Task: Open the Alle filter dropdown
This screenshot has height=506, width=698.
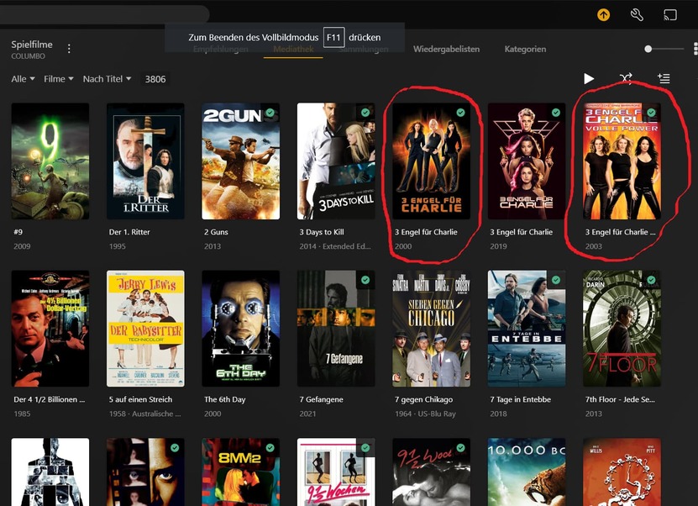Action: pos(23,79)
